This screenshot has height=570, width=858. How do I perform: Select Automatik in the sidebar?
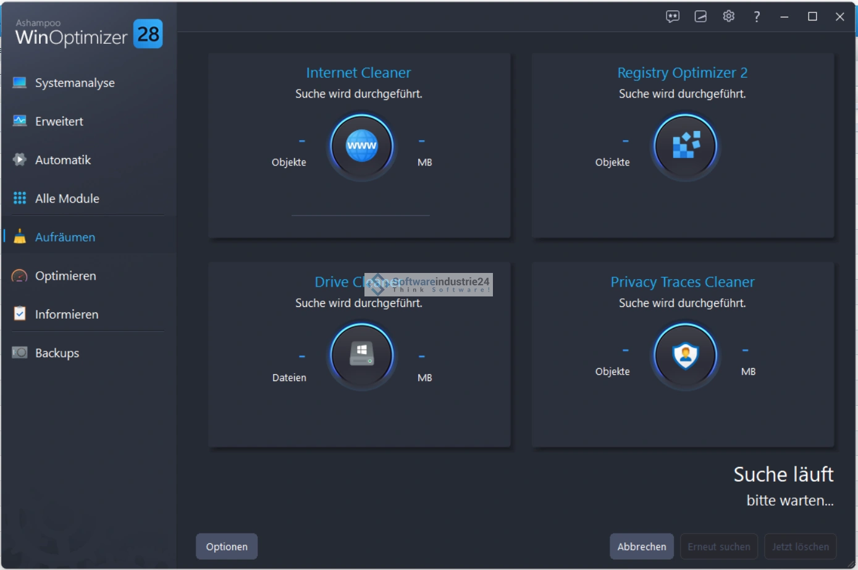click(x=63, y=160)
